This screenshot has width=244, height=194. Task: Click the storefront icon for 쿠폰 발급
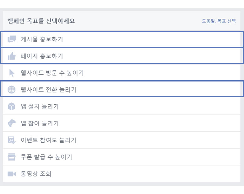coord(12,157)
